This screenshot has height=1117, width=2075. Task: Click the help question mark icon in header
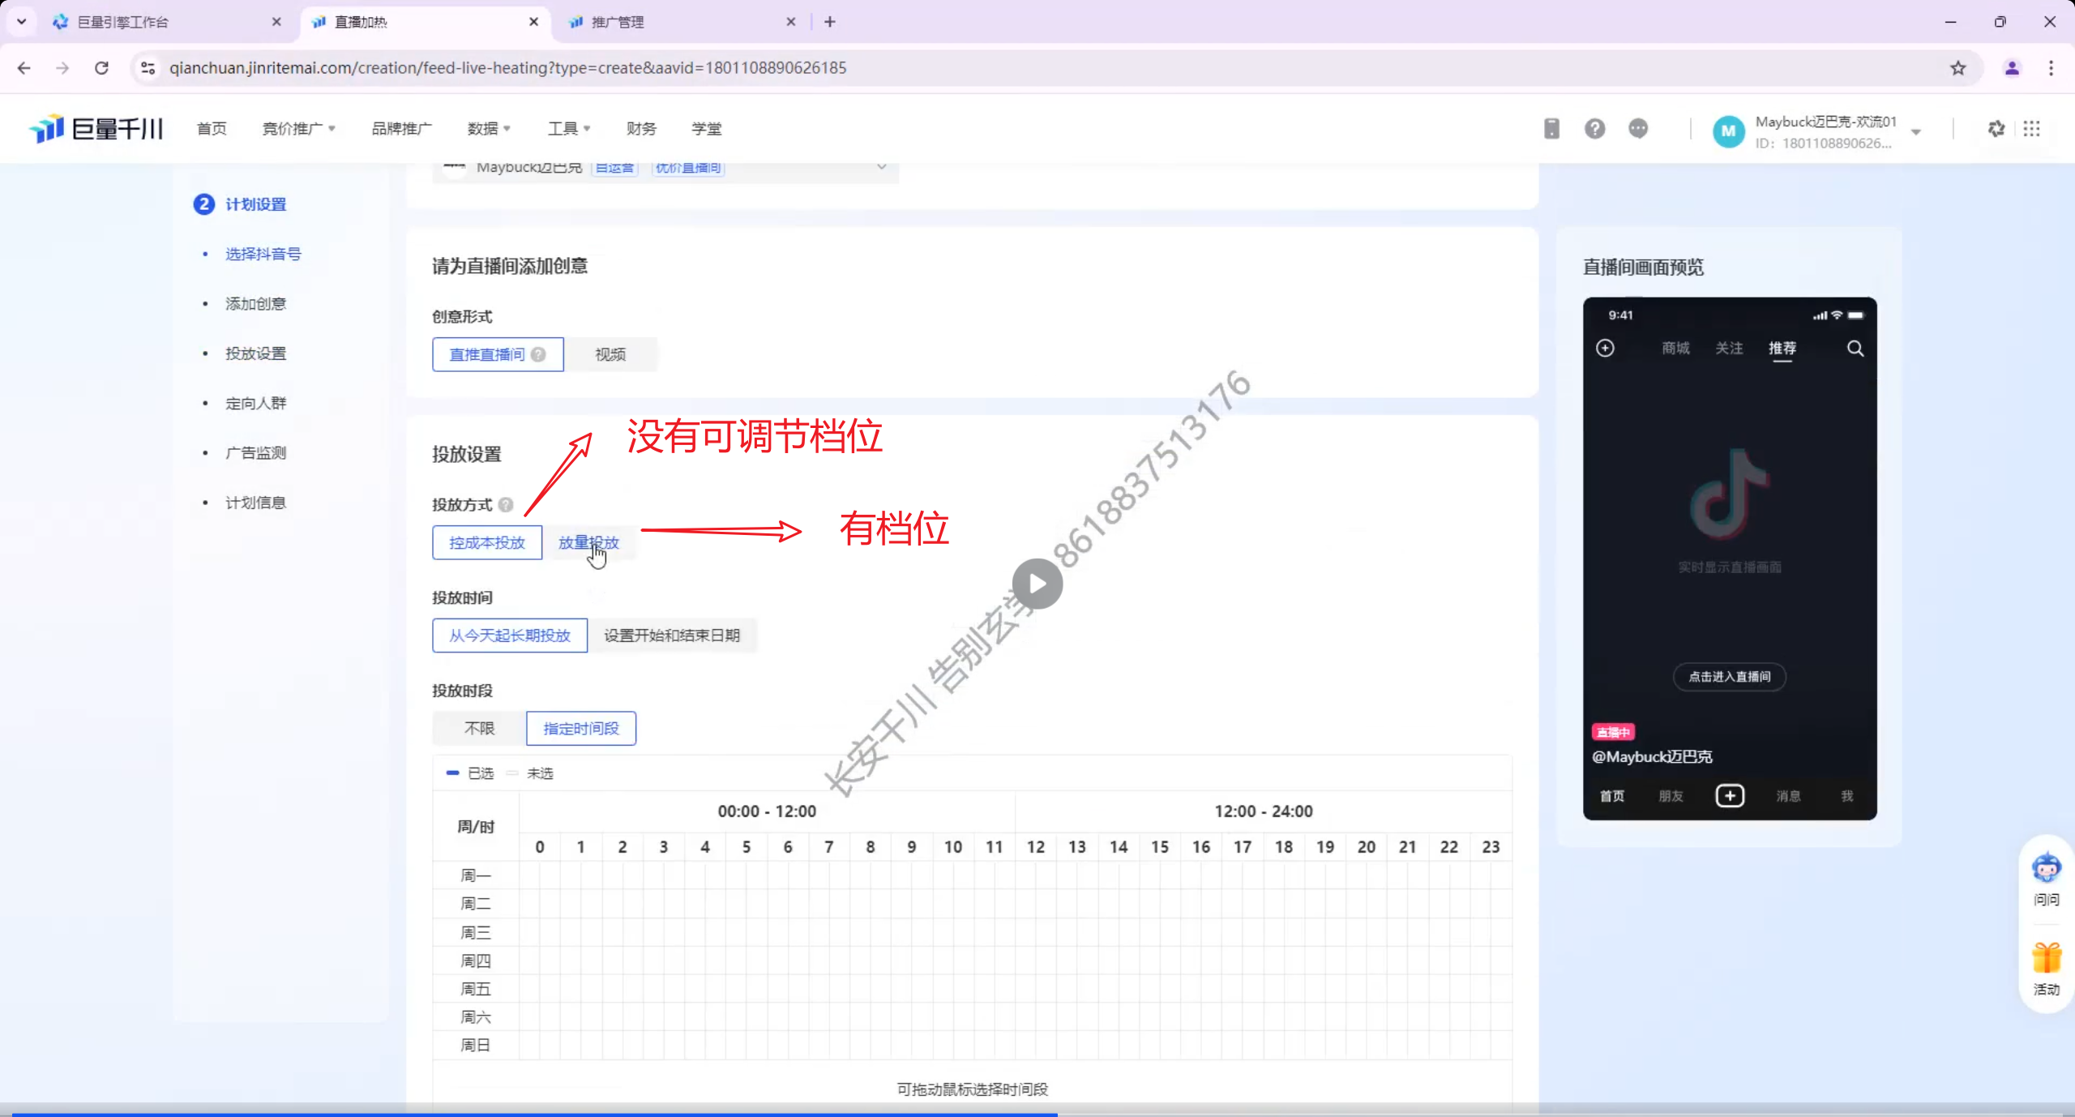[x=1594, y=129]
